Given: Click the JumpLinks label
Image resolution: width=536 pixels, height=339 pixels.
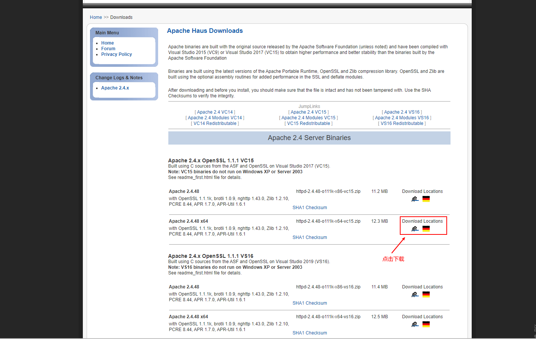Looking at the screenshot, I should [x=309, y=106].
